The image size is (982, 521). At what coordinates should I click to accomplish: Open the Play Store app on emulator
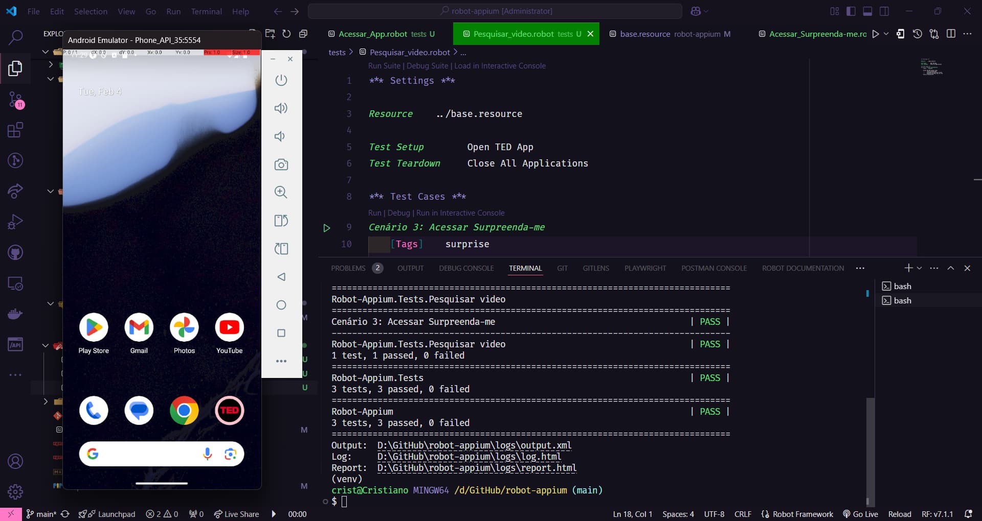point(94,334)
